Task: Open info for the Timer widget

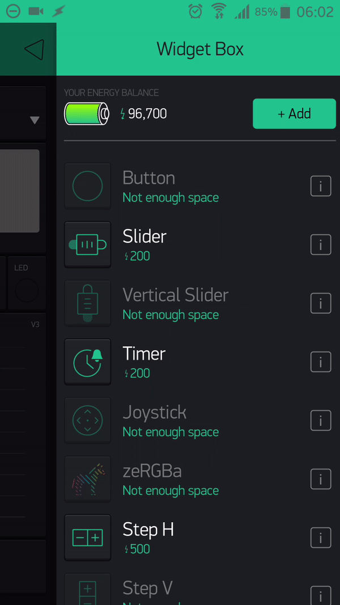Action: [321, 362]
